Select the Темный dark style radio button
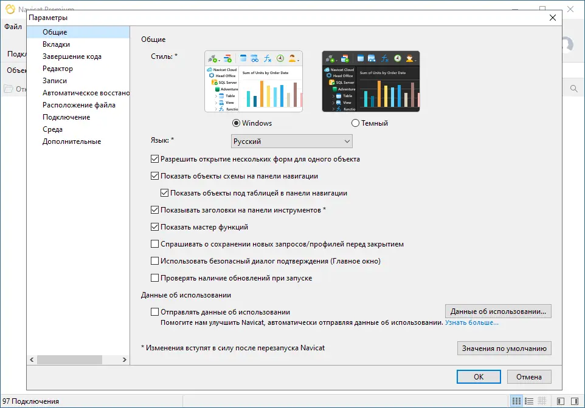 coord(355,123)
